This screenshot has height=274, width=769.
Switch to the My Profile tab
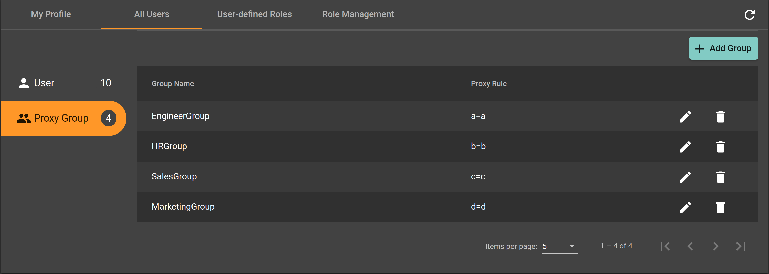50,14
